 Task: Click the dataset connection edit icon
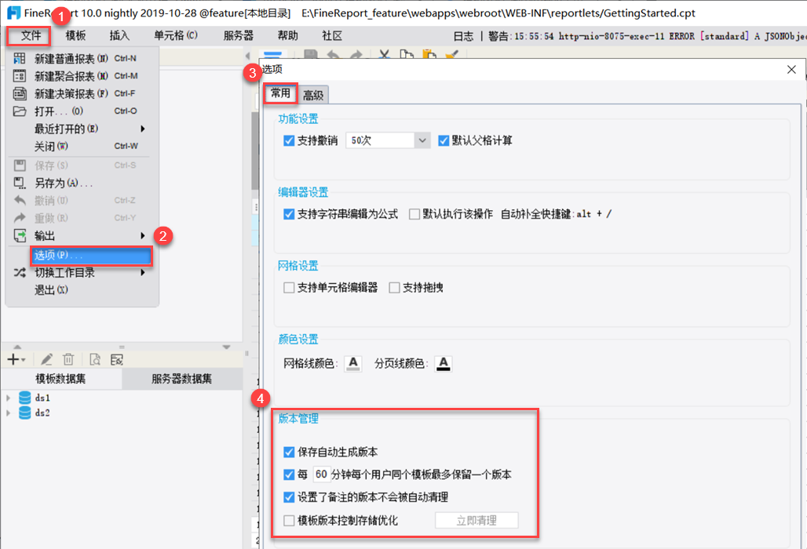pyautogui.click(x=117, y=359)
